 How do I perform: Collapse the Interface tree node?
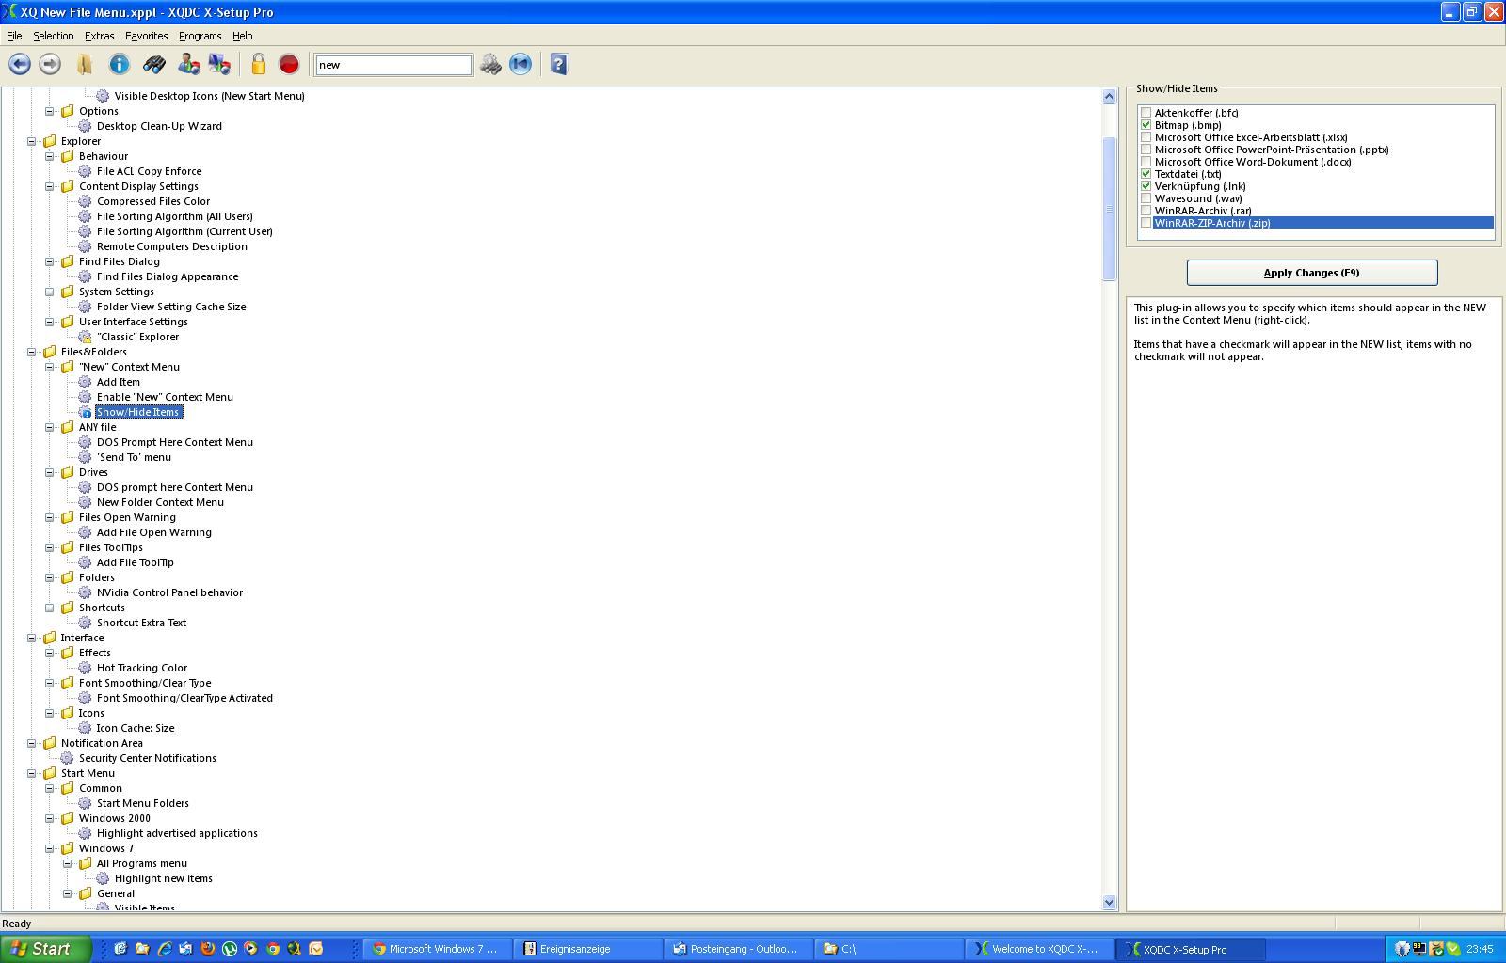tap(31, 638)
